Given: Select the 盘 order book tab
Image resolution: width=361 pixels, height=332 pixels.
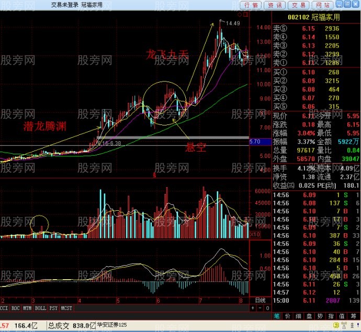Looking at the screenshot, I should coord(309,316).
